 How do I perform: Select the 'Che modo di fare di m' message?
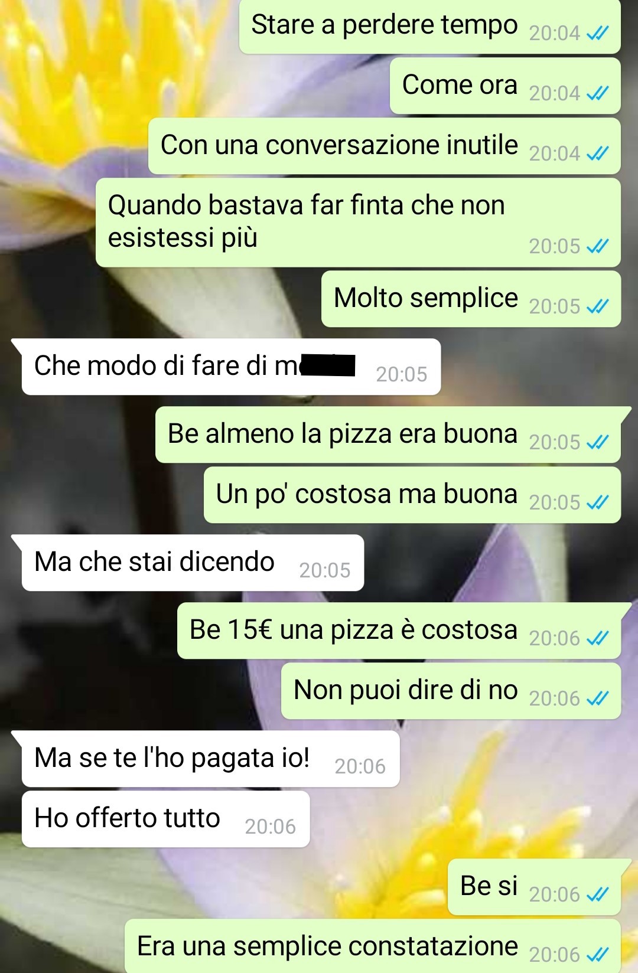pyautogui.click(x=231, y=367)
